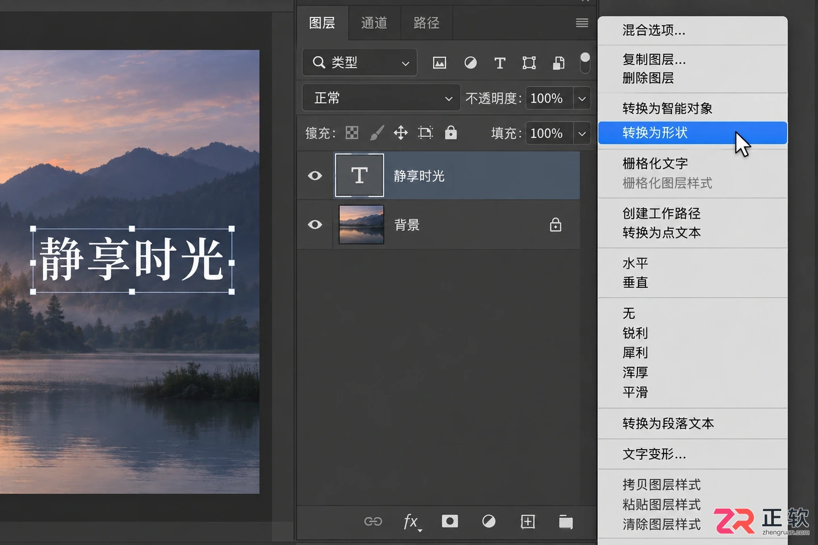The image size is (818, 545).
Task: Toggle layer filtering switch
Action: pos(585,62)
